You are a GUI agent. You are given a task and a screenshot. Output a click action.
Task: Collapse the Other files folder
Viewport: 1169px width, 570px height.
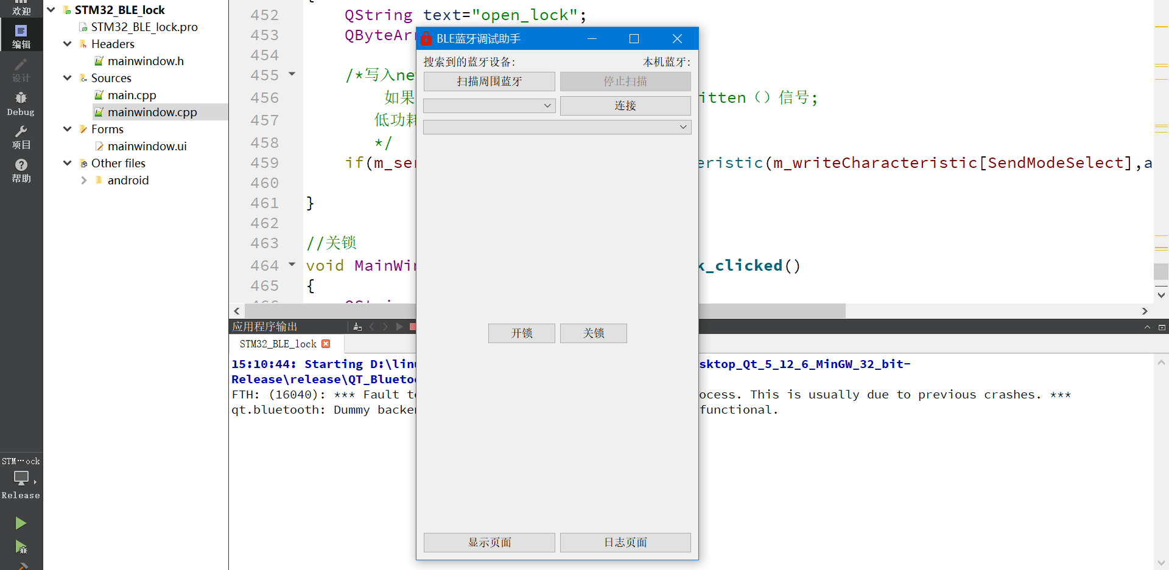coord(68,163)
